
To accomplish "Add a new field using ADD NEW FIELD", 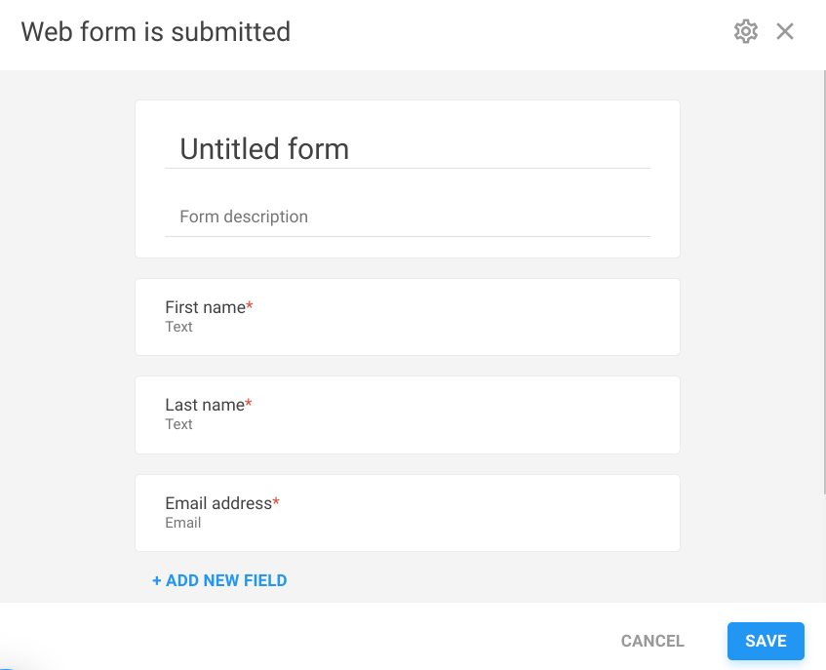I will coord(219,580).
